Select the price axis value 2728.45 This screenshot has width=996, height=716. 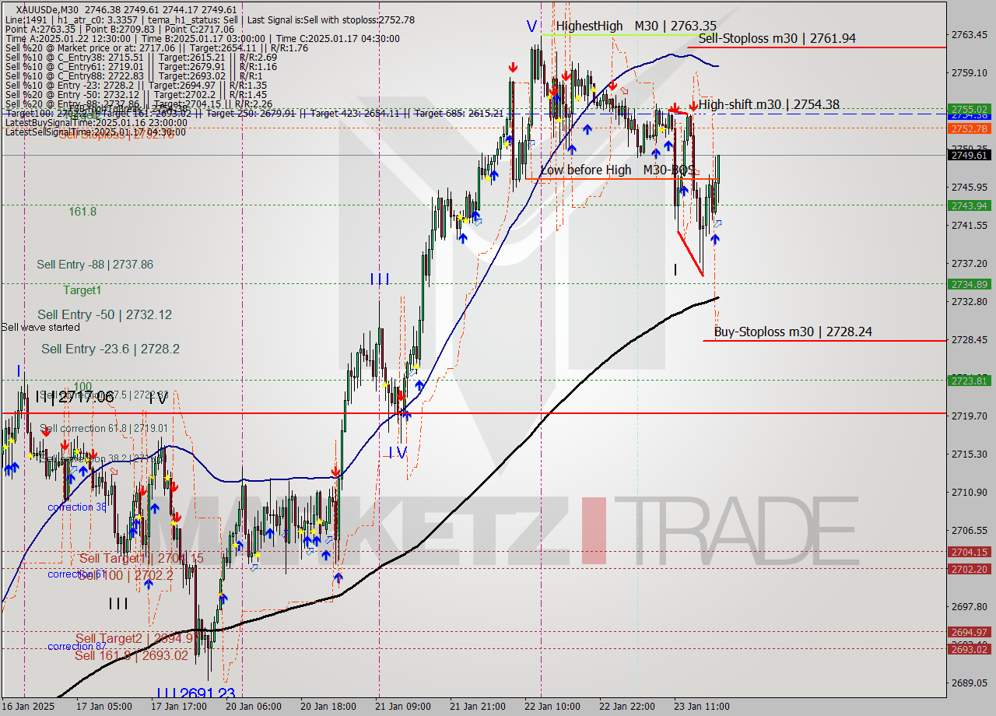tap(969, 339)
